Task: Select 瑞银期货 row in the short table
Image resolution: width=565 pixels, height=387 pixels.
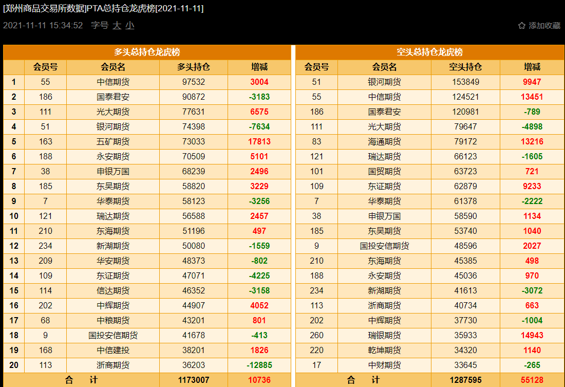Action: tap(384, 336)
